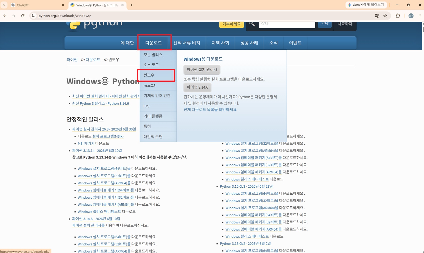424x253 pixels.
Task: Open the Google Translate page icon
Action: [x=377, y=16]
